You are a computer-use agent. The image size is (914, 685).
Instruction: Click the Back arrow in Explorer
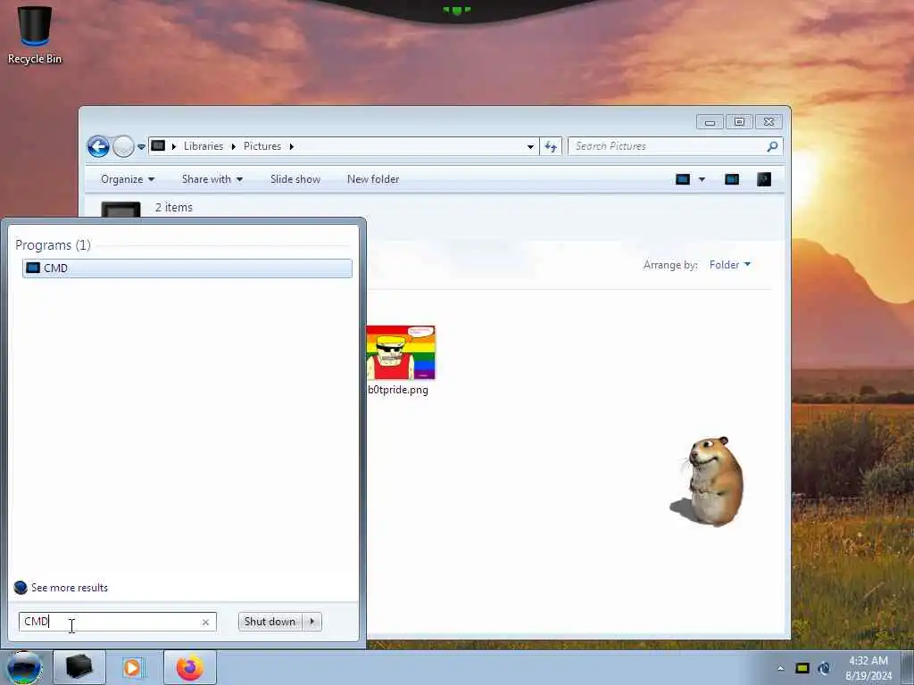pyautogui.click(x=98, y=147)
